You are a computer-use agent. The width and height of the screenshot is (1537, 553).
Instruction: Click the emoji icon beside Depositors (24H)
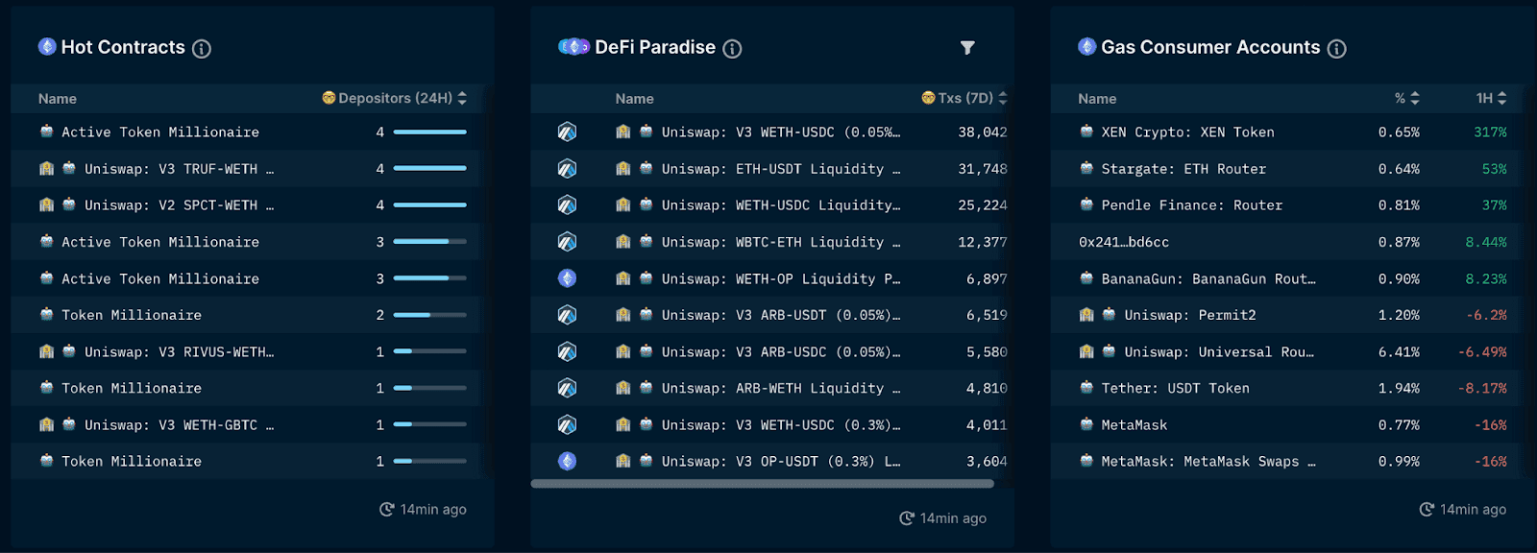coord(329,98)
